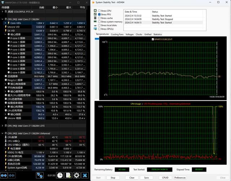Expand the Core VIDs row
Image resolution: width=231 pixels, height=181 pixels.
tap(5, 23)
